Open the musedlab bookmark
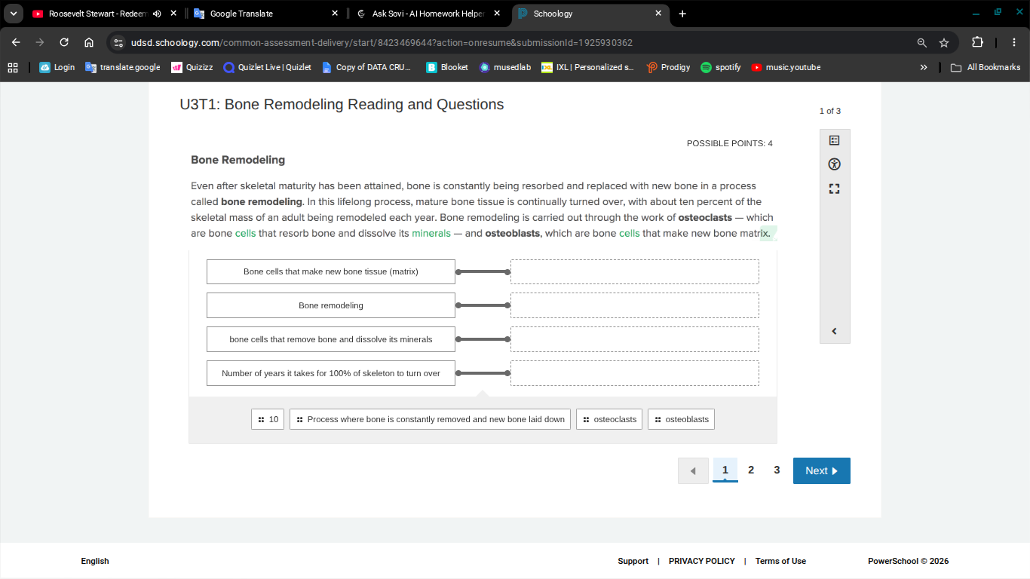 tap(505, 67)
